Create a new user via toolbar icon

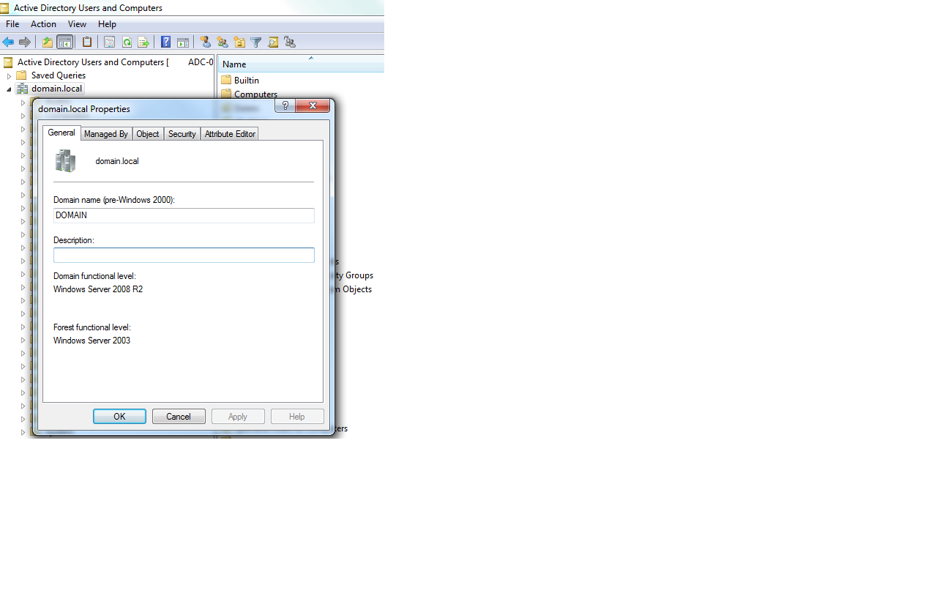(x=206, y=42)
